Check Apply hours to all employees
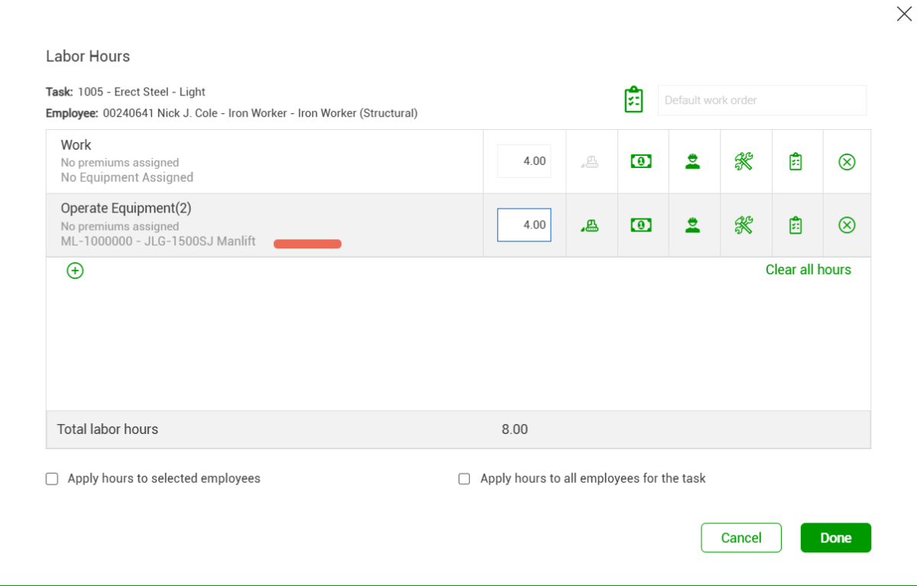Viewport: 917px width, 586px height. pos(464,479)
